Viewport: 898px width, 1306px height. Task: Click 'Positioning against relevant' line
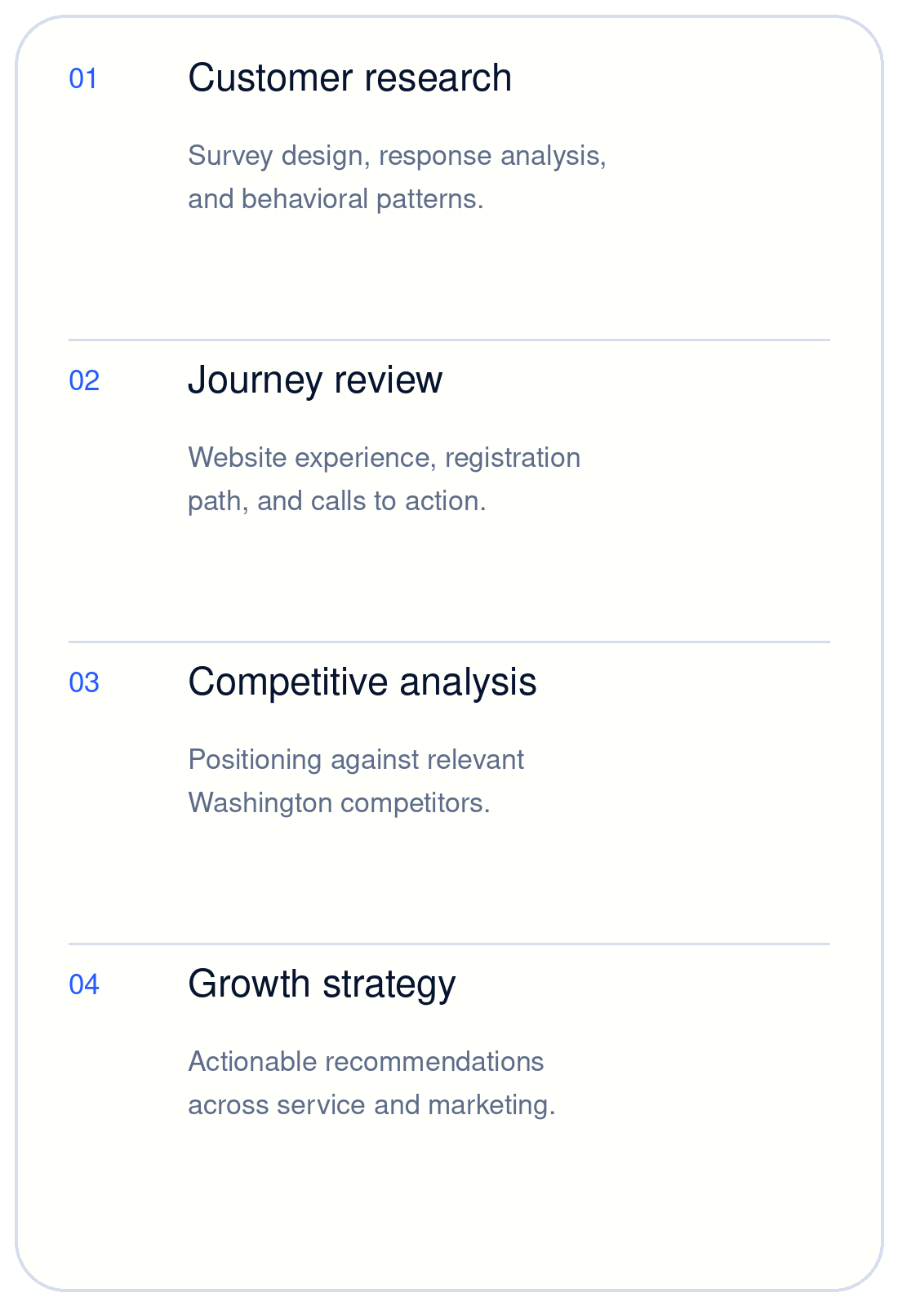point(356,760)
